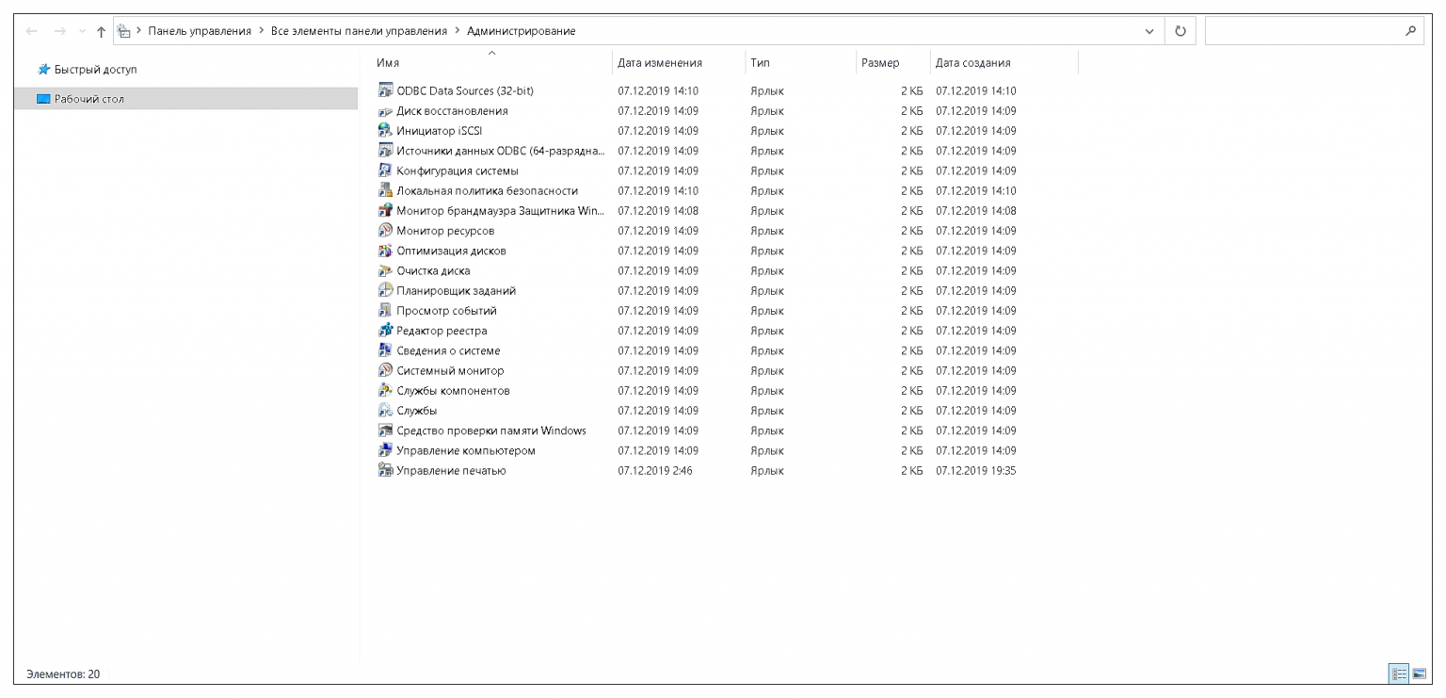This screenshot has height=698, width=1446.
Task: Sort by the Размер column header
Action: 880,63
